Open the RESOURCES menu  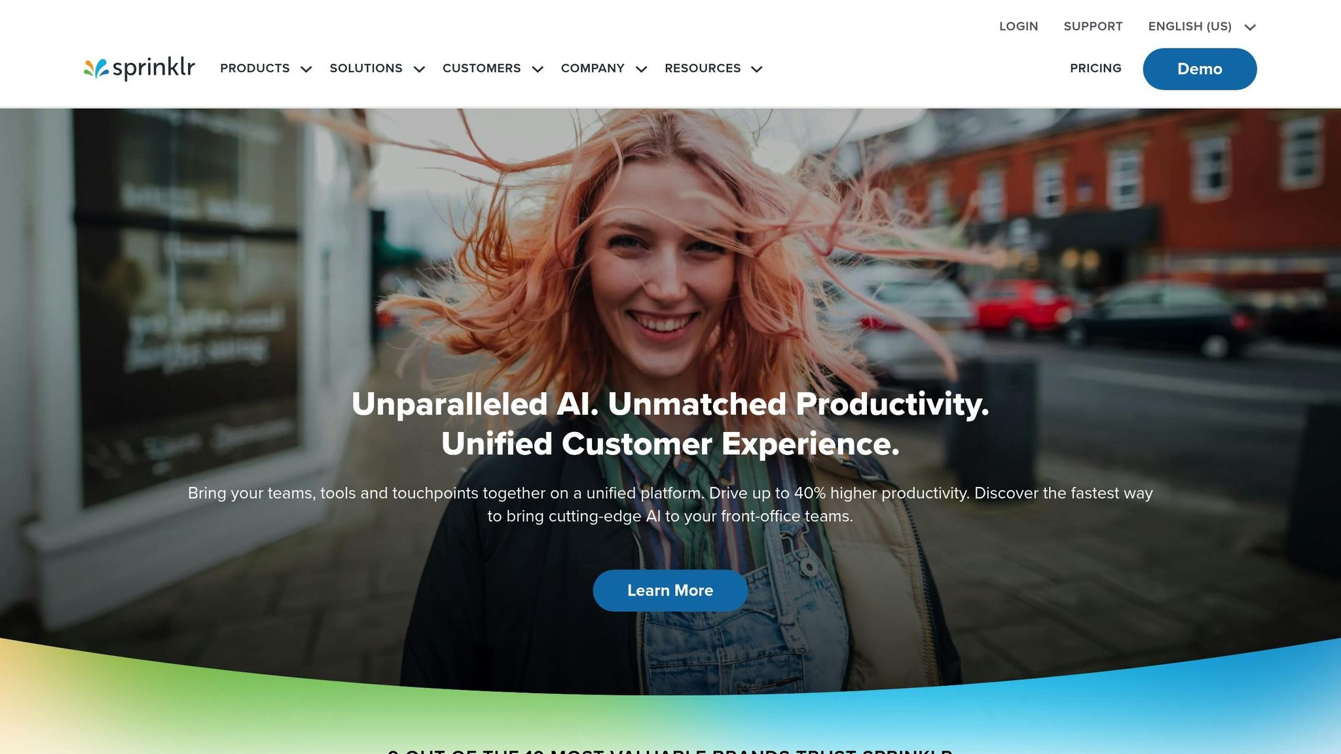pos(703,68)
